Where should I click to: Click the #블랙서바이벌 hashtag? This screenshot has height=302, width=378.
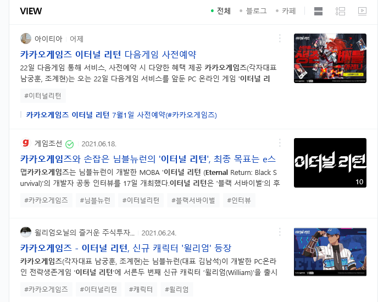point(193,200)
